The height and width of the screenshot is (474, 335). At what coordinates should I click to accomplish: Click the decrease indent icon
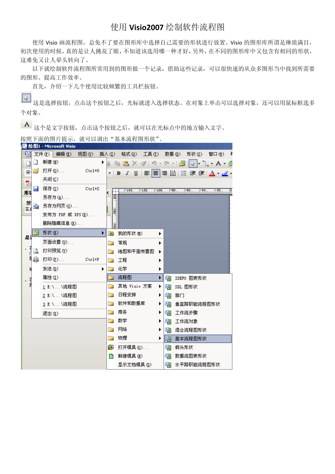pyautogui.click(x=193, y=173)
